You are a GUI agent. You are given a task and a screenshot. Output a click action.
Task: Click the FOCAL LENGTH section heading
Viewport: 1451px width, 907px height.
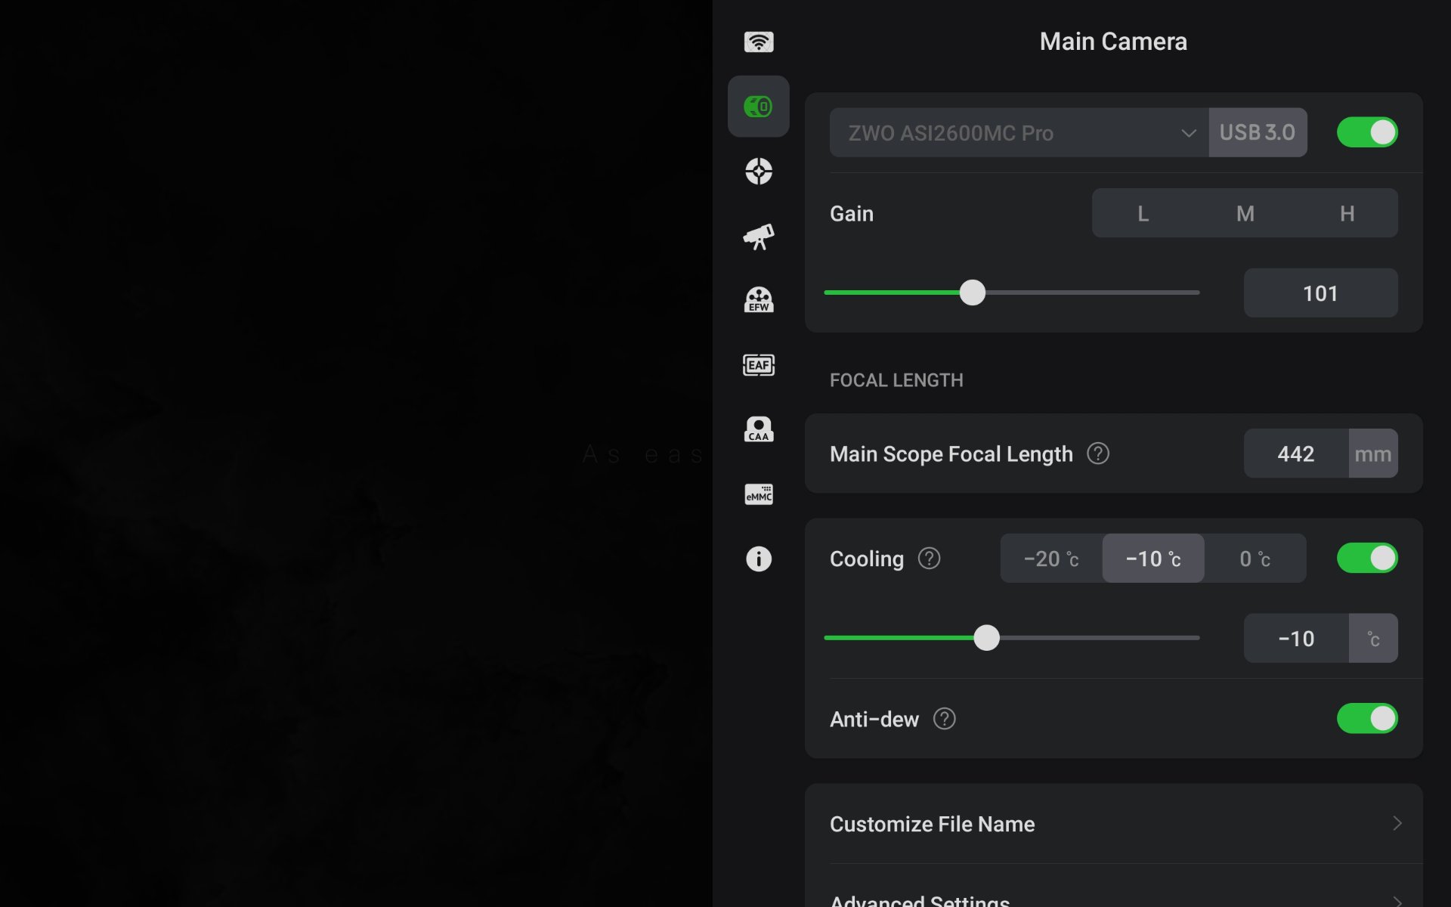point(896,380)
